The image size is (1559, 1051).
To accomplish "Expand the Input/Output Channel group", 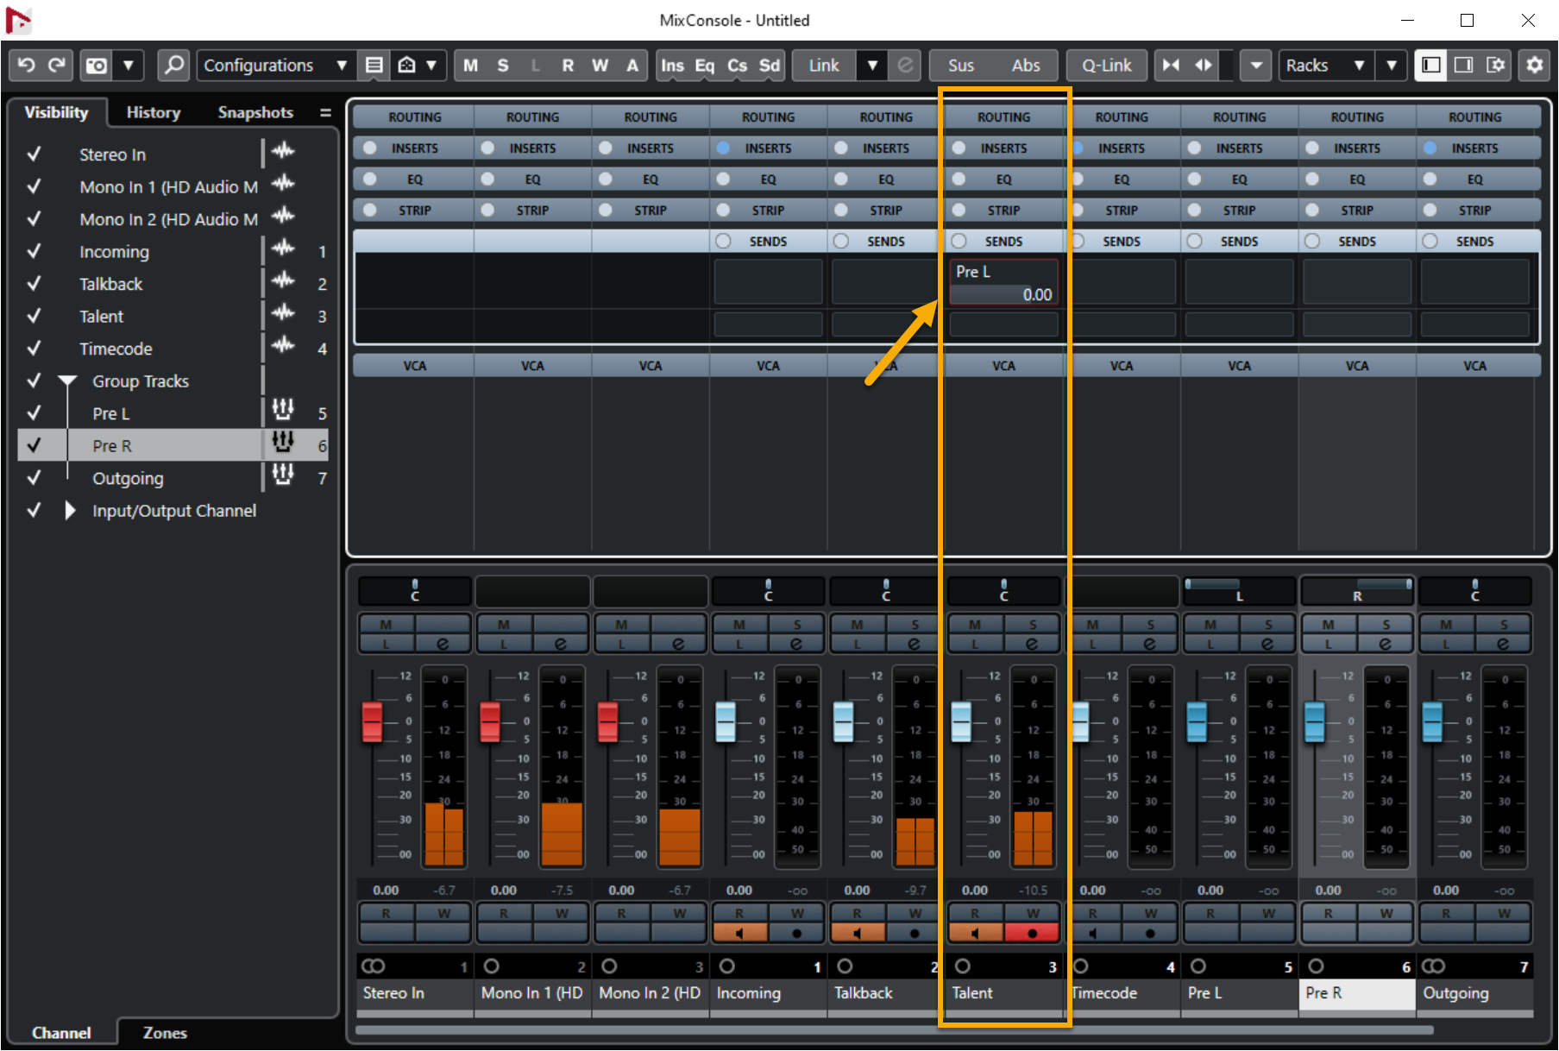I will coord(70,511).
